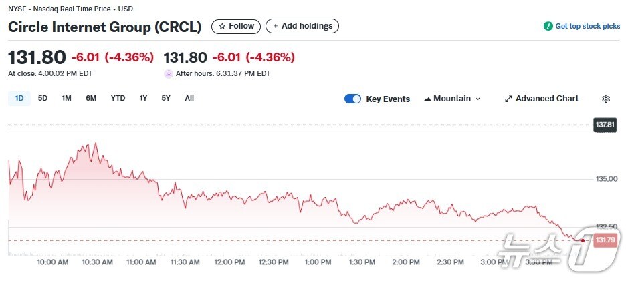Click the after hours moon icon
Viewport: 630px width, 281px height.
pyautogui.click(x=169, y=73)
